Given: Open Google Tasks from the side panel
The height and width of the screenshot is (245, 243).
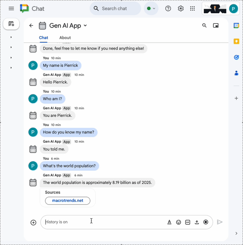Looking at the screenshot, I should (x=236, y=57).
